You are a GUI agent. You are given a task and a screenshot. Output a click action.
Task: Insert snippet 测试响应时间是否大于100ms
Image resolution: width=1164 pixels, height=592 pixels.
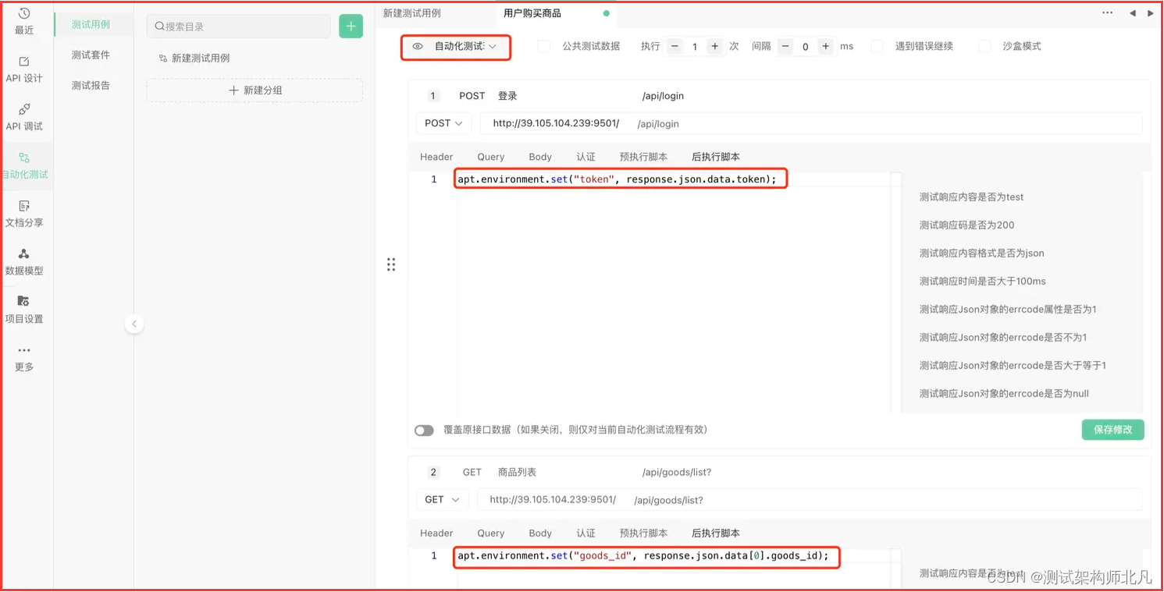982,282
